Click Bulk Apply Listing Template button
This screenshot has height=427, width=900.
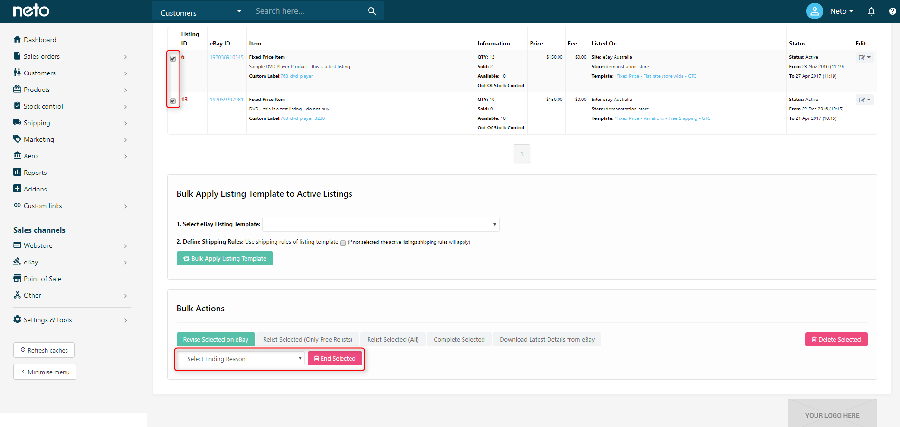[x=225, y=258]
